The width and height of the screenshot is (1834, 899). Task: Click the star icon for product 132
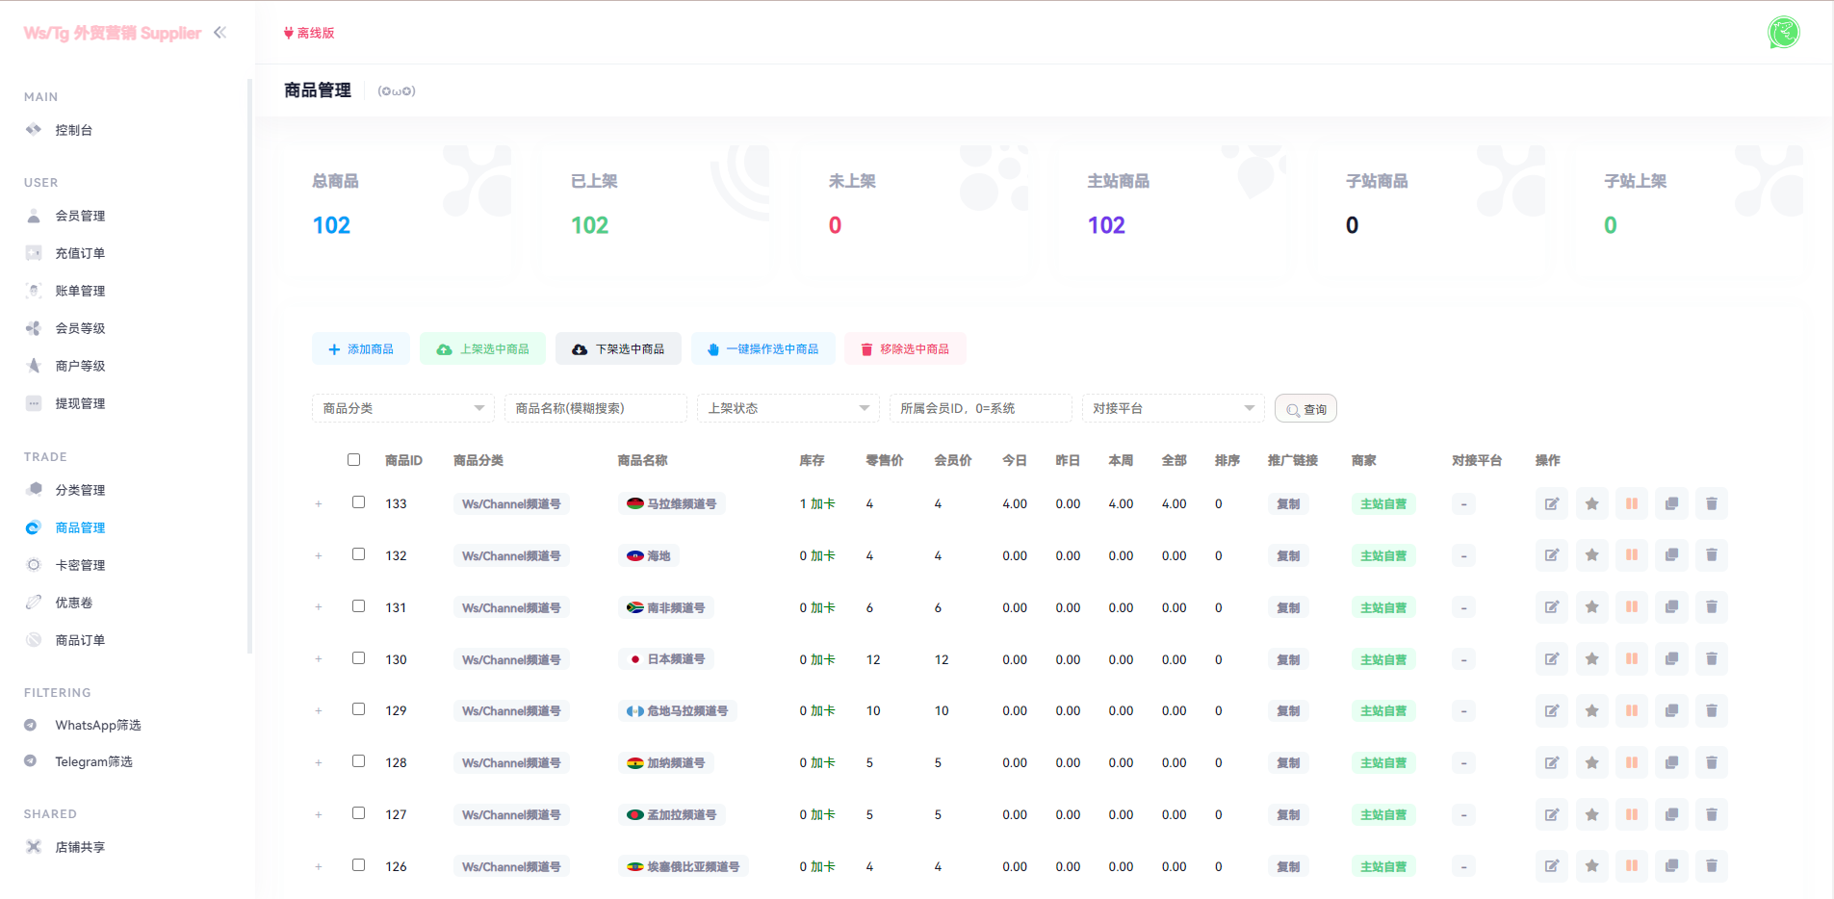click(x=1591, y=555)
